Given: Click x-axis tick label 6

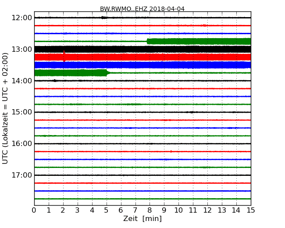Looking at the screenshot, I should point(121,210).
